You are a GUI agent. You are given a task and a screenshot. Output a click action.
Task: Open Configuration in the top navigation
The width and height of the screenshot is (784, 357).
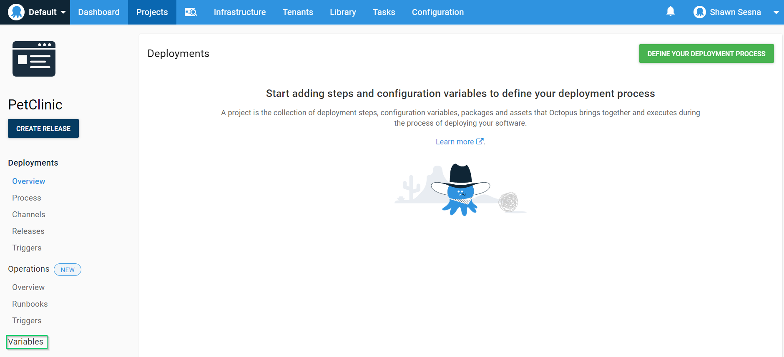coord(437,12)
